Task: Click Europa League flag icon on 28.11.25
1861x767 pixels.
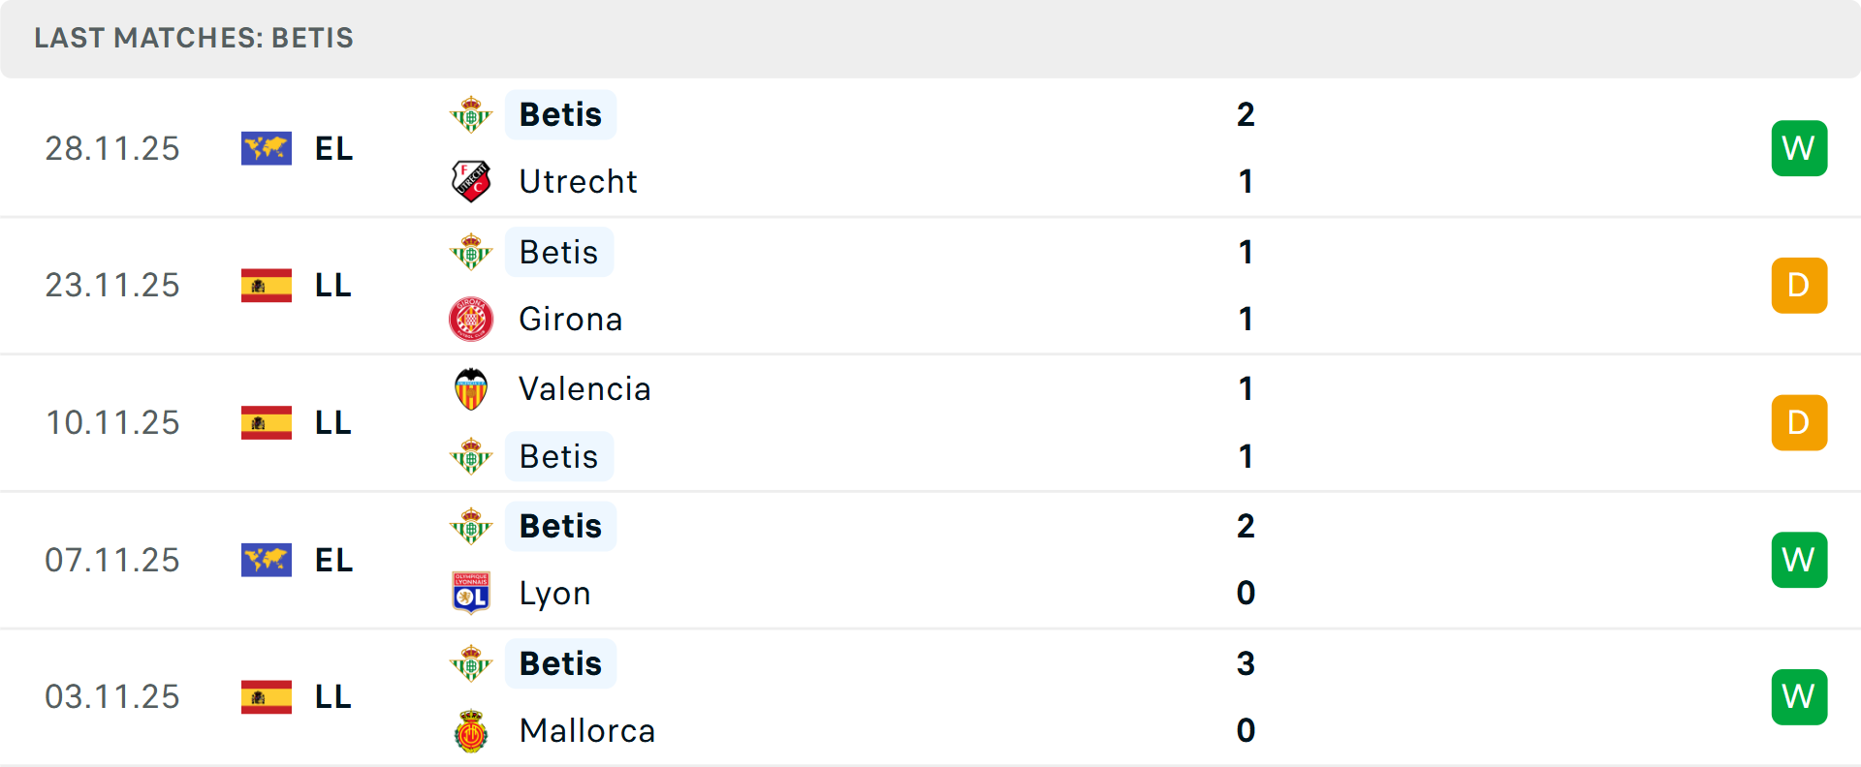Action: pyautogui.click(x=267, y=148)
